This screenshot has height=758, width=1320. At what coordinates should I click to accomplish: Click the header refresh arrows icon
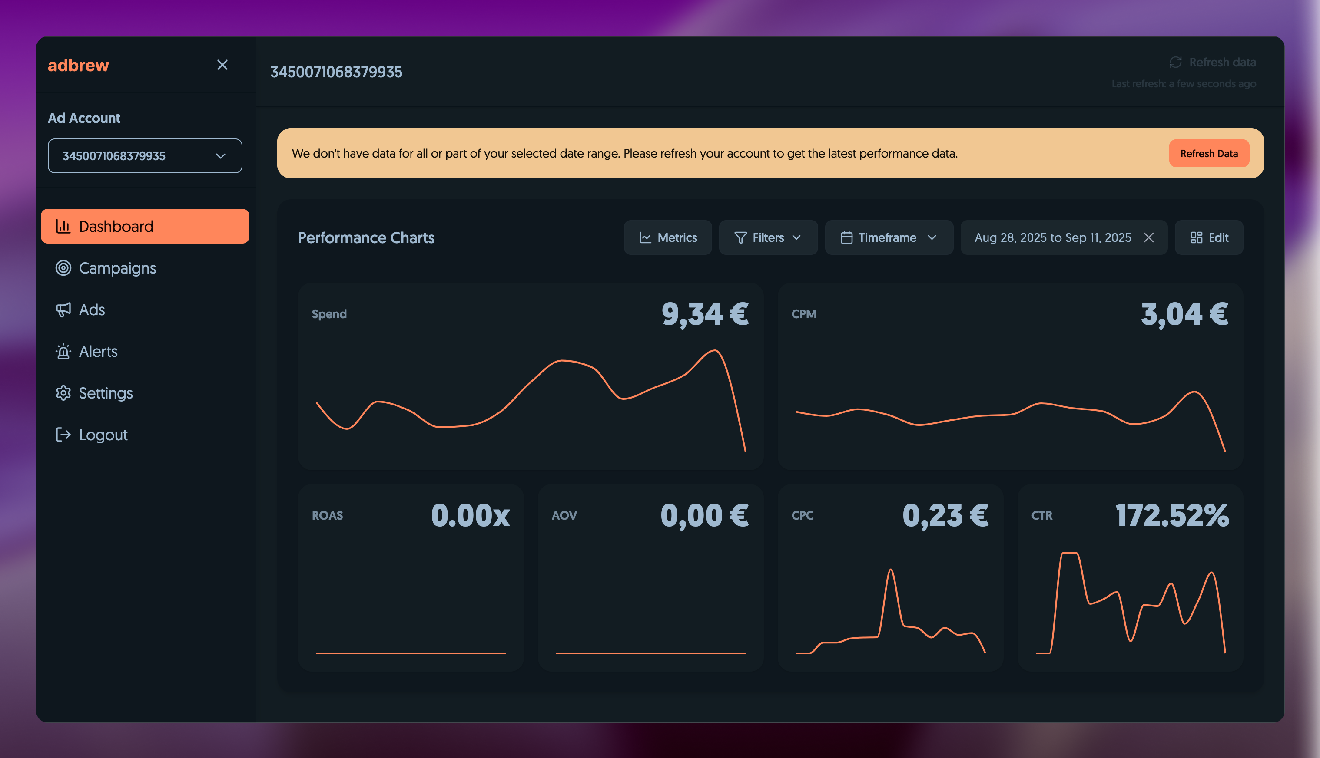click(x=1175, y=63)
